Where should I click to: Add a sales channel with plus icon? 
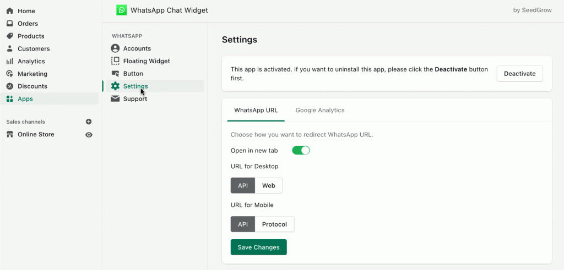(89, 122)
